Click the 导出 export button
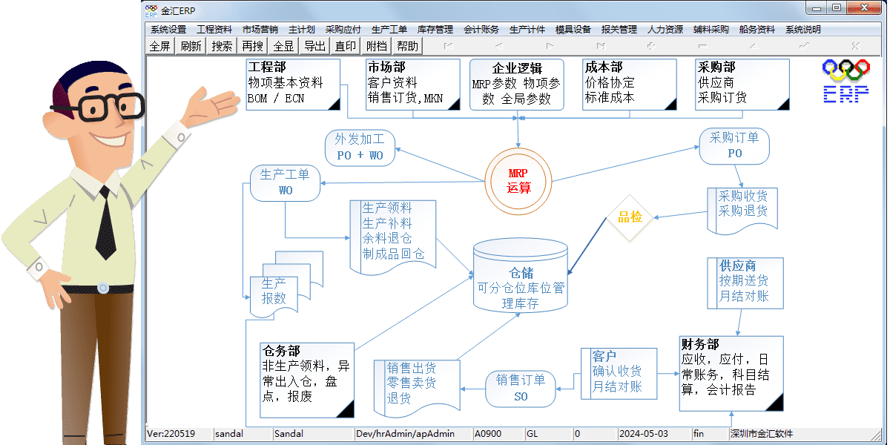Image resolution: width=890 pixels, height=445 pixels. 315,46
